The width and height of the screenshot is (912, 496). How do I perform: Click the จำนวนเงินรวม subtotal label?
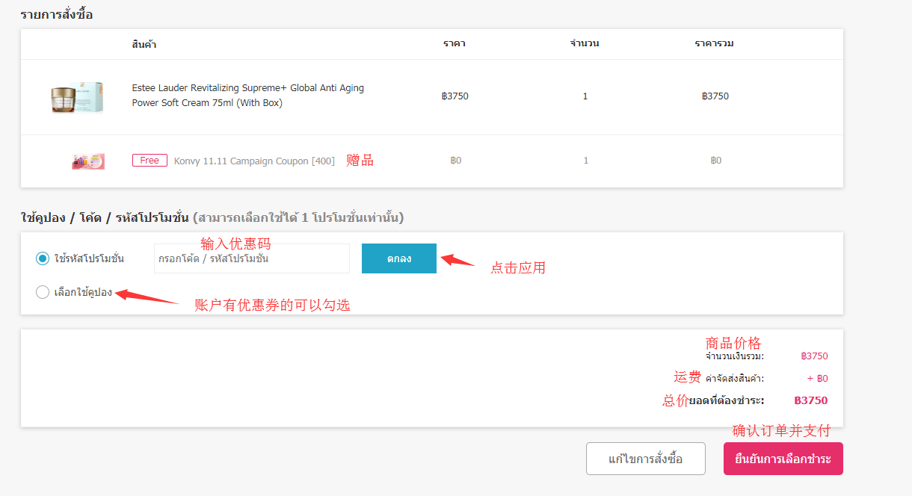[x=735, y=357]
